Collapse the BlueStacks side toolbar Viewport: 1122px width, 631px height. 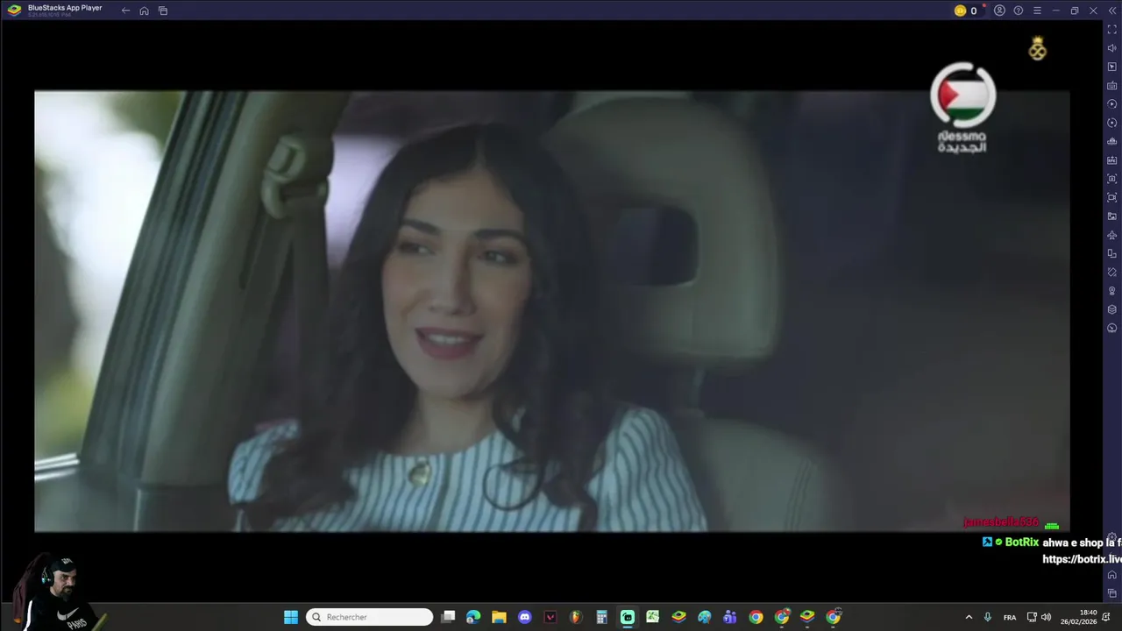[x=1111, y=11]
